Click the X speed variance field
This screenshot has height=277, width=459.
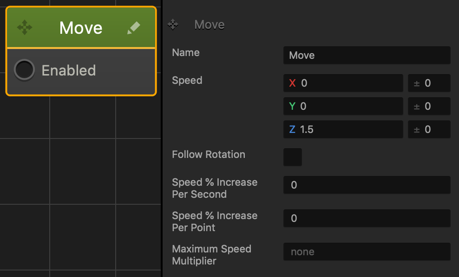tap(429, 83)
